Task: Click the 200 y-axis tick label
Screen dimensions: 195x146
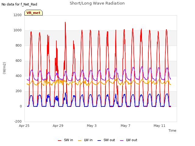Action: coord(19,91)
